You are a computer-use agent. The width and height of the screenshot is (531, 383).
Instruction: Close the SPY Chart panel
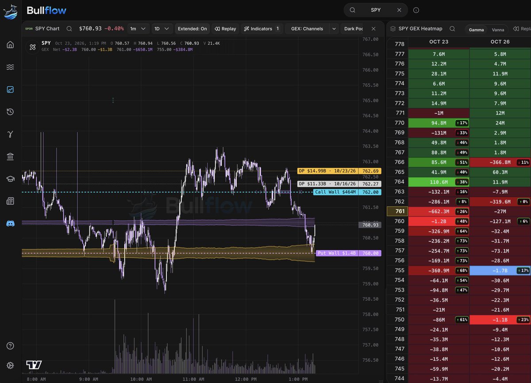tap(373, 29)
